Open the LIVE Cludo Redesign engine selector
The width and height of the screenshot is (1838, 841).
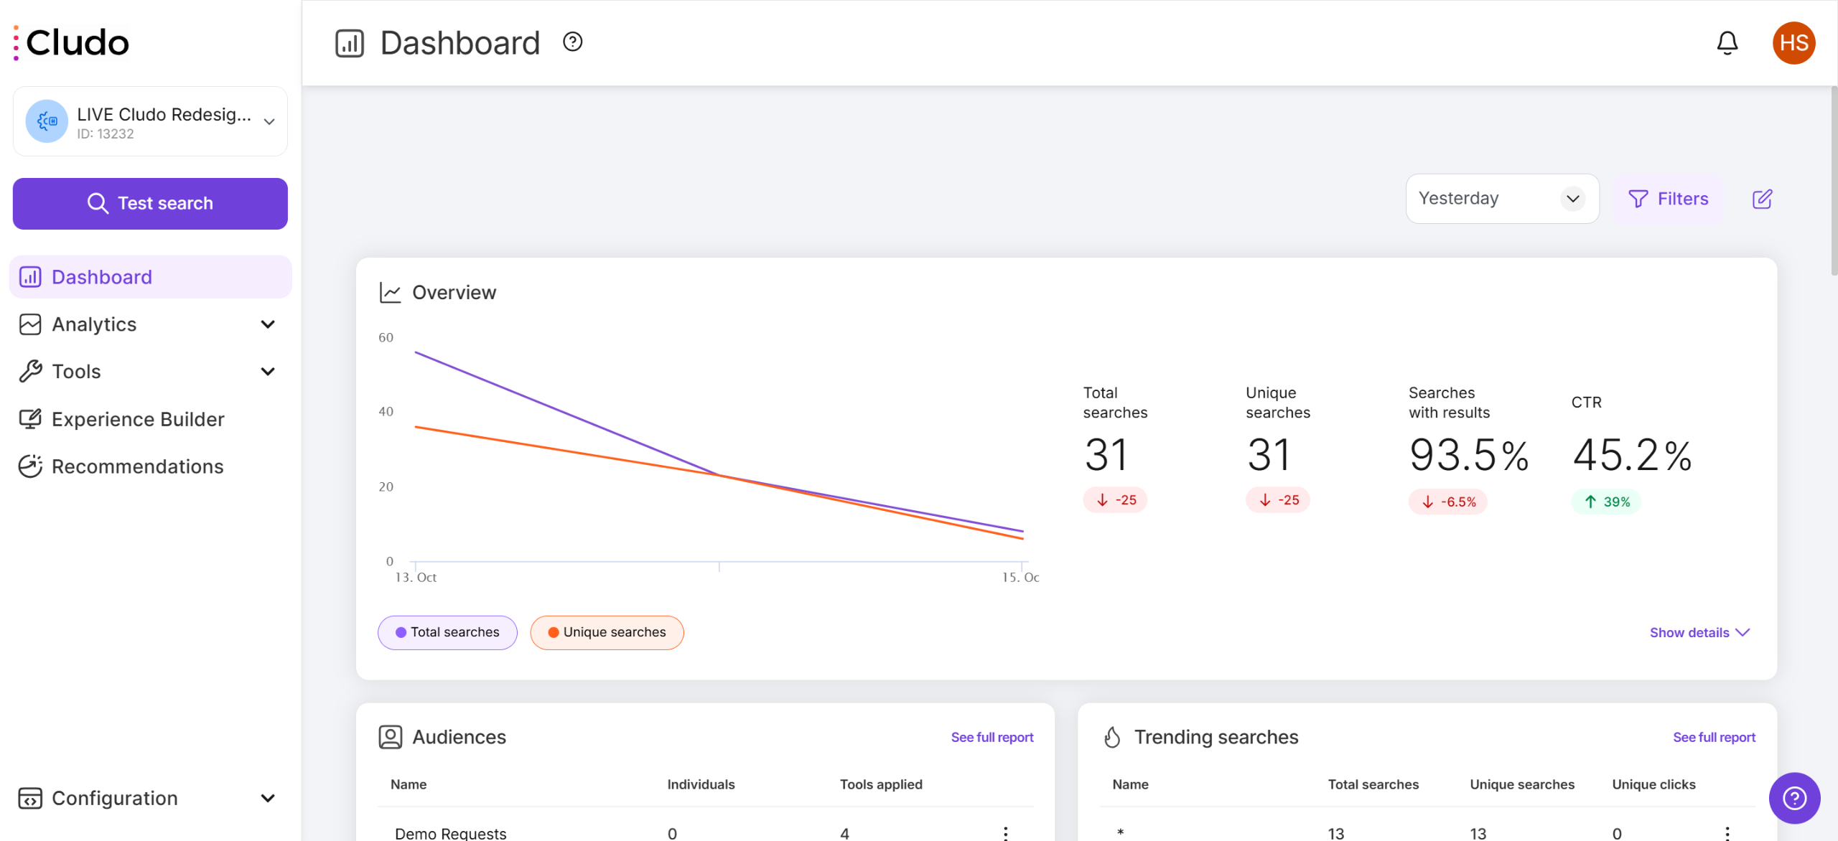150,122
